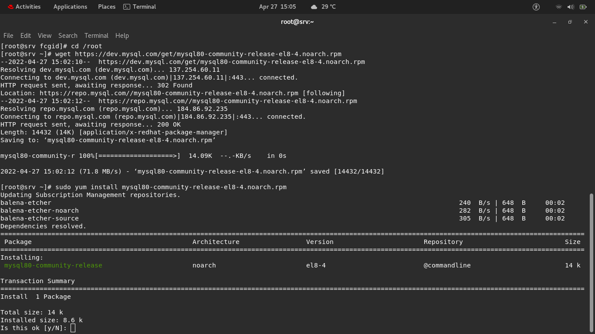Click the 'balena-etcher-source' repository row

click(x=283, y=218)
